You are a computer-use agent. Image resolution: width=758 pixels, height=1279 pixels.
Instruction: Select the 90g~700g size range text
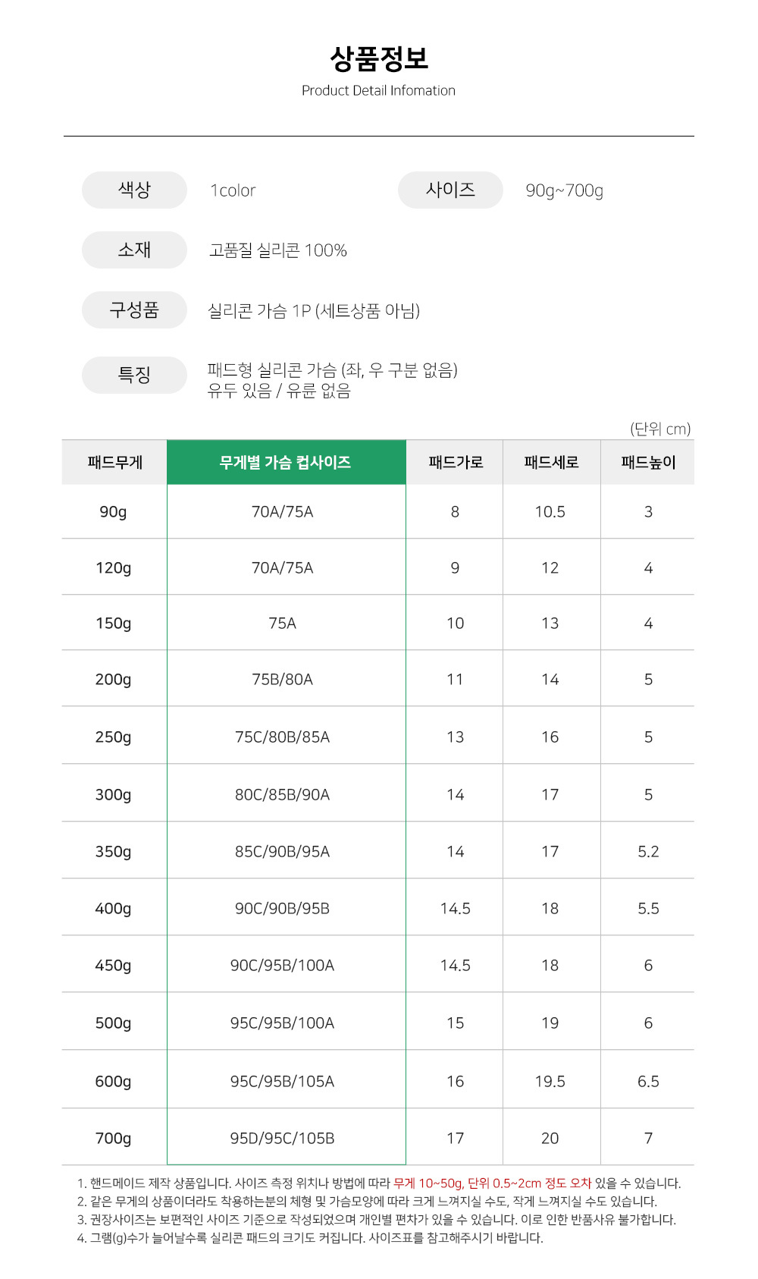coord(565,190)
